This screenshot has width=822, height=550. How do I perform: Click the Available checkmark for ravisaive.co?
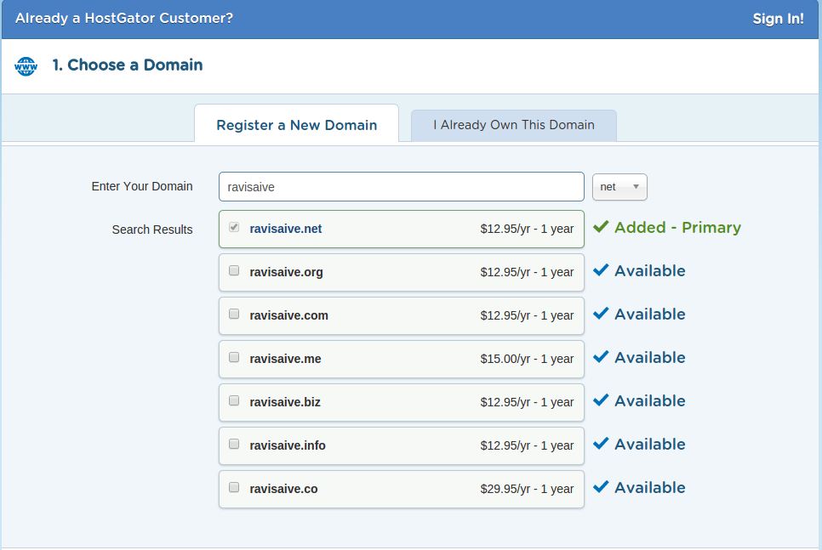pos(601,487)
